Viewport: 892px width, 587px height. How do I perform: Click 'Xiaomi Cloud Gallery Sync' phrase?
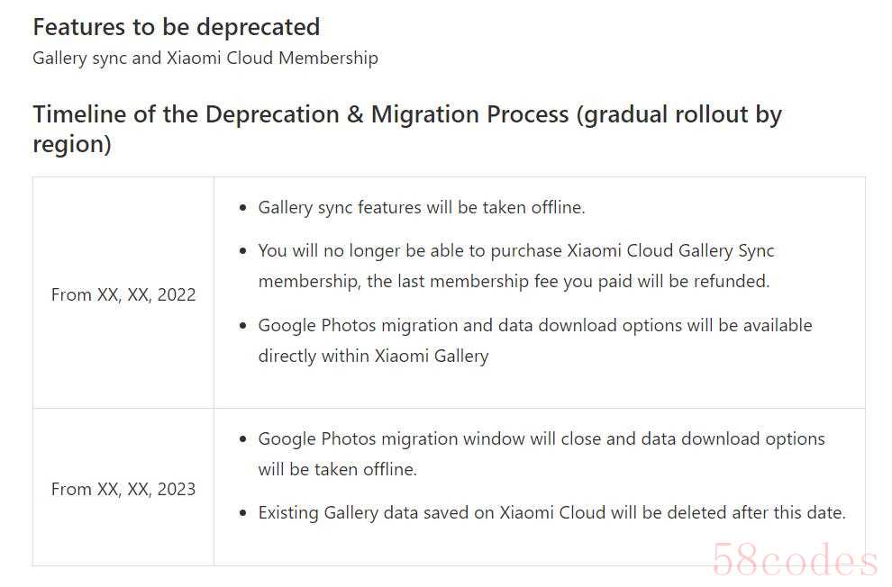671,250
